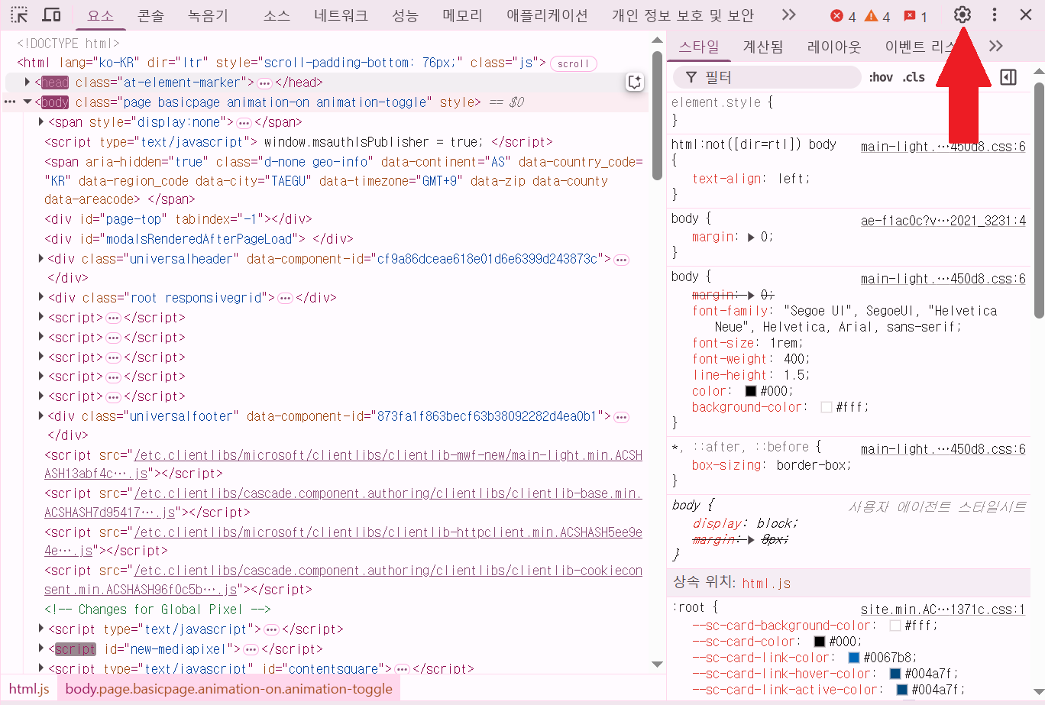Viewport: 1045px width, 705px height.
Task: Open ae-f1ac0c stylesheet source link
Action: click(x=943, y=221)
